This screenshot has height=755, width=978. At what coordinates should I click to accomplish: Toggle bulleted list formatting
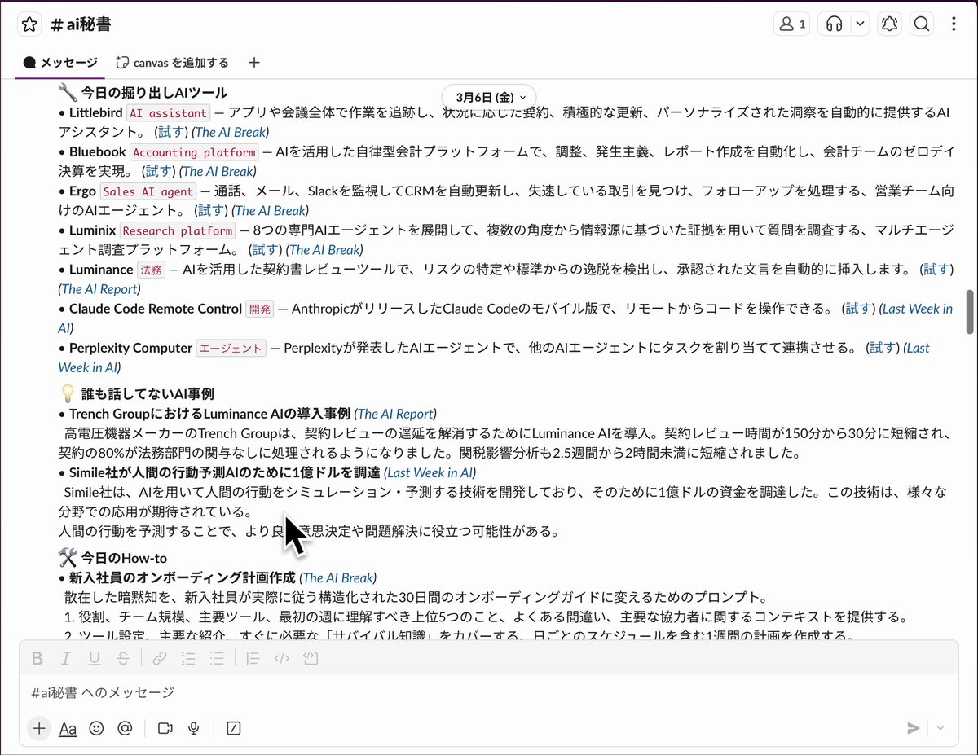coord(217,658)
